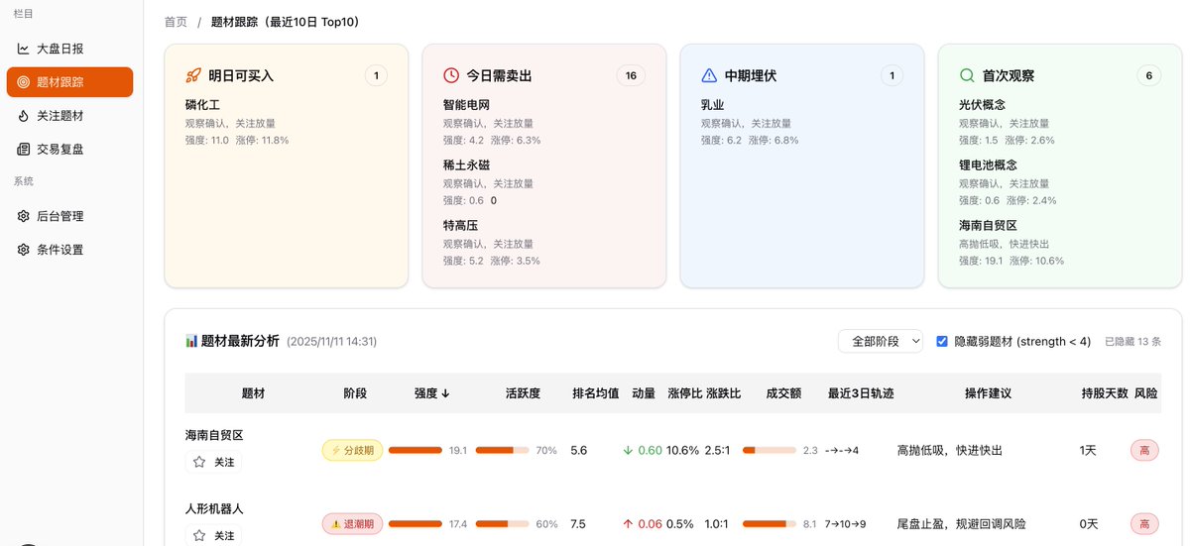
Task: Click the red up arrow next to 0.06
Action: 628,524
